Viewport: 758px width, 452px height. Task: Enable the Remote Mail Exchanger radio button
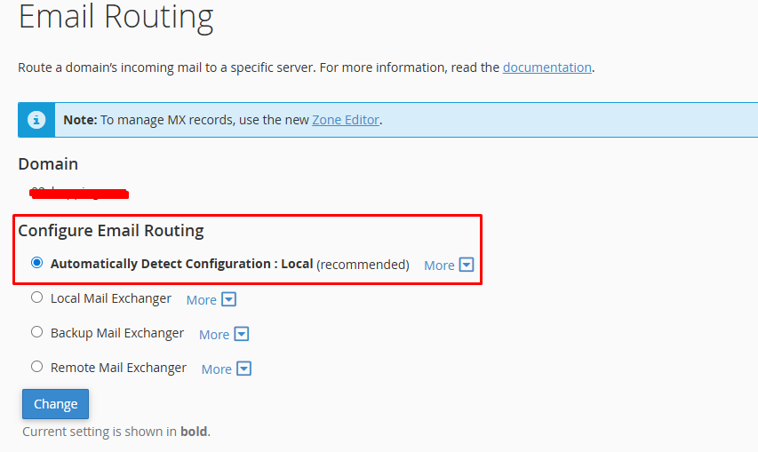(36, 366)
